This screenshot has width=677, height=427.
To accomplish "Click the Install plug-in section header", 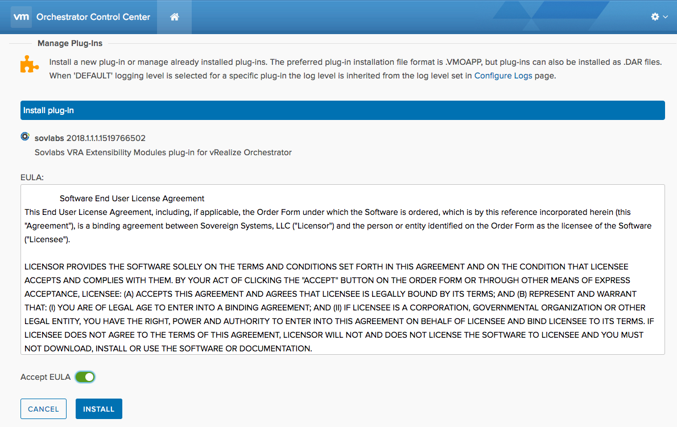I will (x=342, y=110).
